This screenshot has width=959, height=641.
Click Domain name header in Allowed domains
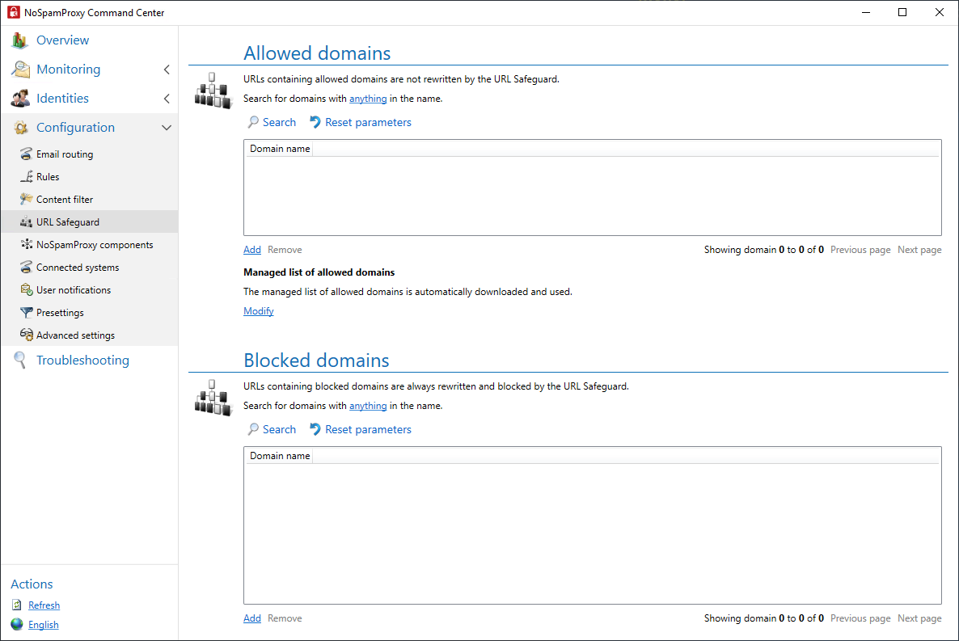(280, 149)
